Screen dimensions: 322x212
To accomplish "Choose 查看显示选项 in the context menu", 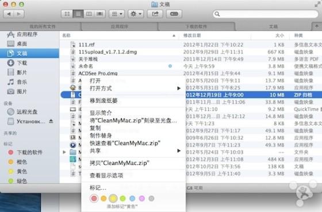I will (133, 175).
